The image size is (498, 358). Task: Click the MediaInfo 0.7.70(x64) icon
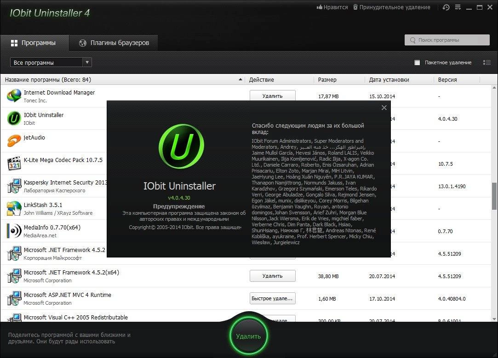coord(14,231)
